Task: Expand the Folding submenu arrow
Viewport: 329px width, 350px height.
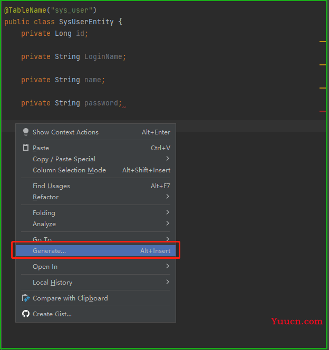Action: (x=168, y=212)
